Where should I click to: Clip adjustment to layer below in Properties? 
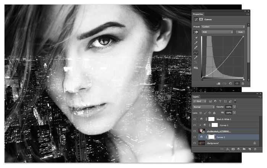219,84
